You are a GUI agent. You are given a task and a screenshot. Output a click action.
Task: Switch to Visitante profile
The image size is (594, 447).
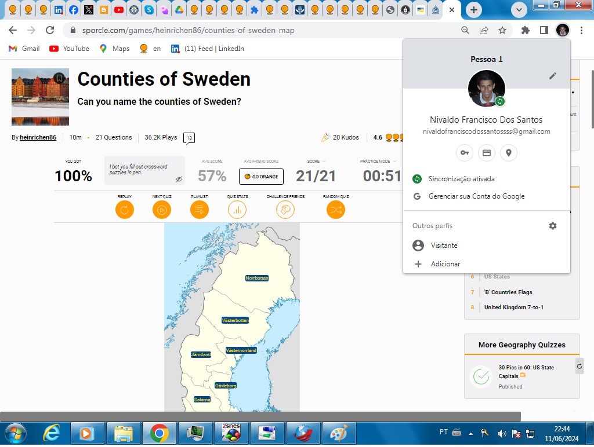pyautogui.click(x=444, y=245)
